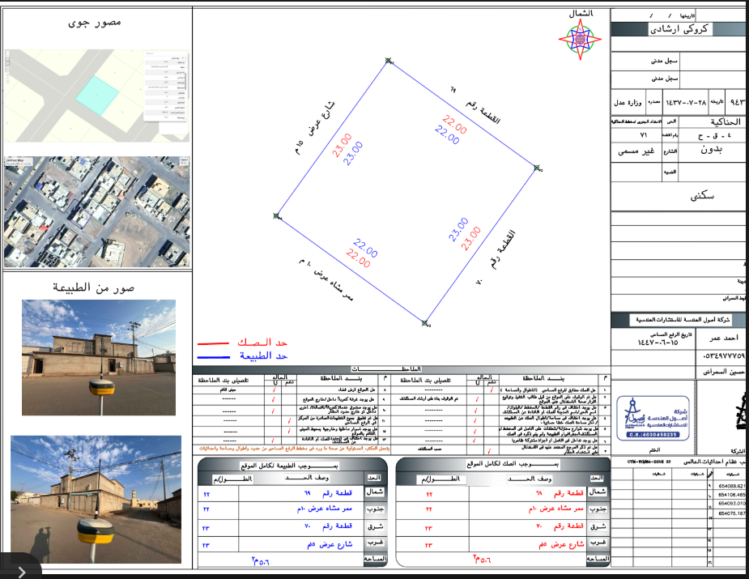Click the كروكي ارشادي title header
Screen dimensions: 749x579
pos(679,29)
